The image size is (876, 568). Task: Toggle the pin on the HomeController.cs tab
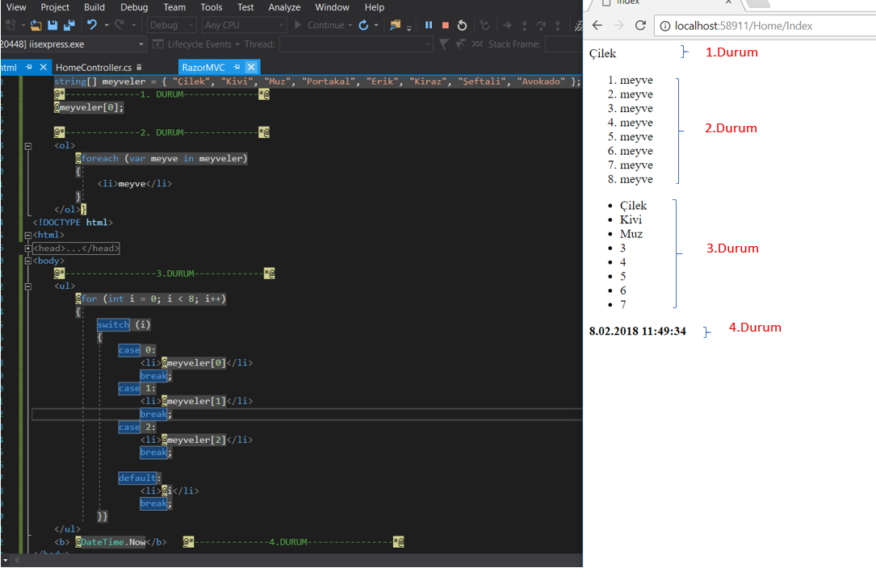pyautogui.click(x=138, y=67)
